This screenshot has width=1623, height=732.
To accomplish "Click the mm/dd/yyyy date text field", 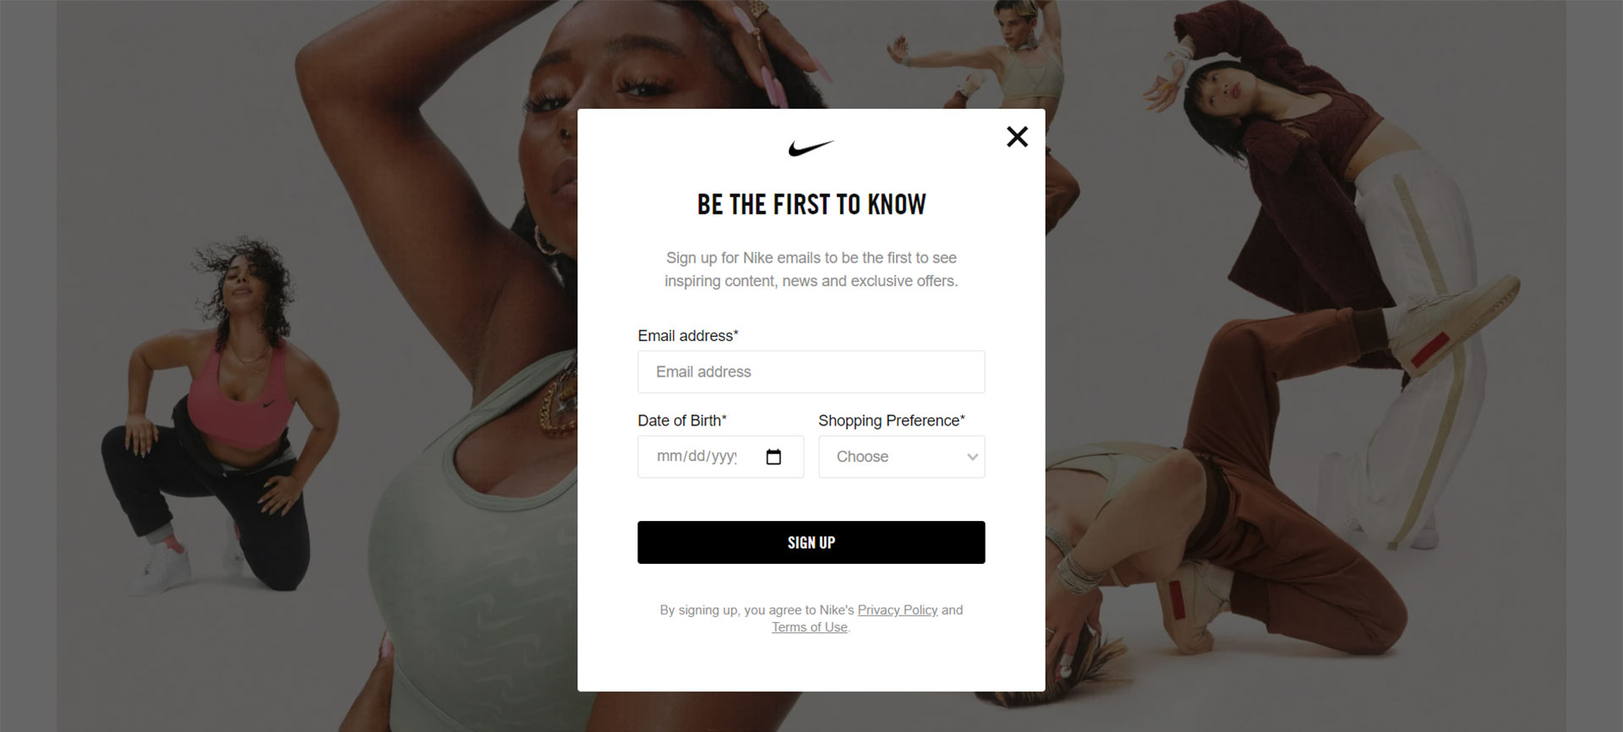I will click(x=697, y=457).
